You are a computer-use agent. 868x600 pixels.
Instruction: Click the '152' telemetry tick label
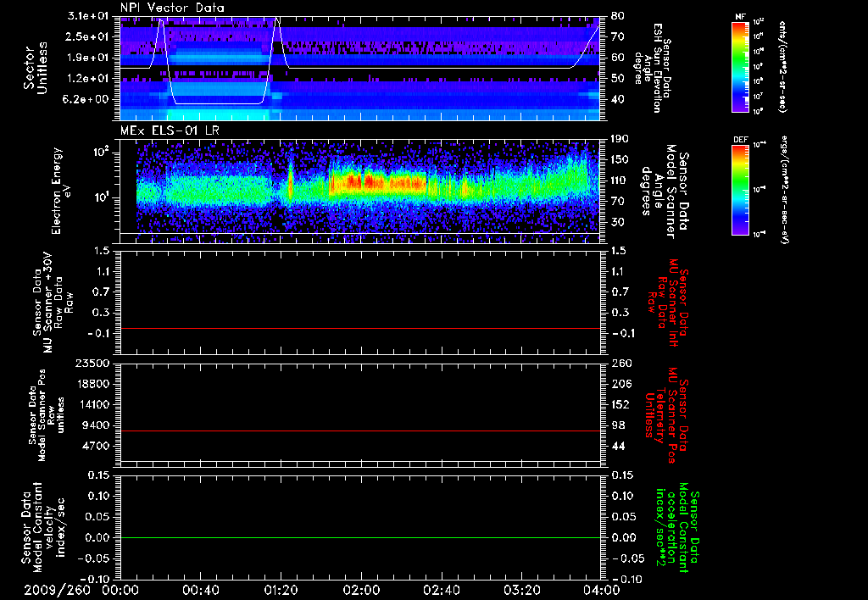[620, 404]
